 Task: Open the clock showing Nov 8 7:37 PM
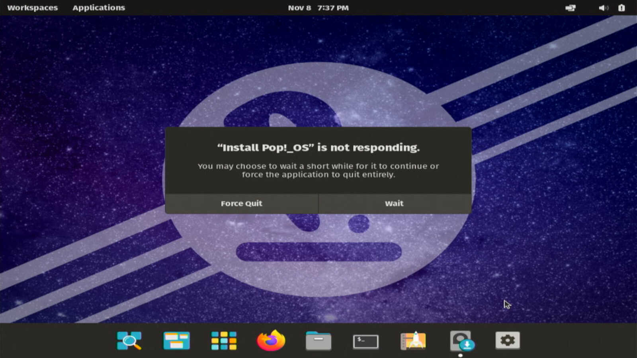[x=318, y=8]
